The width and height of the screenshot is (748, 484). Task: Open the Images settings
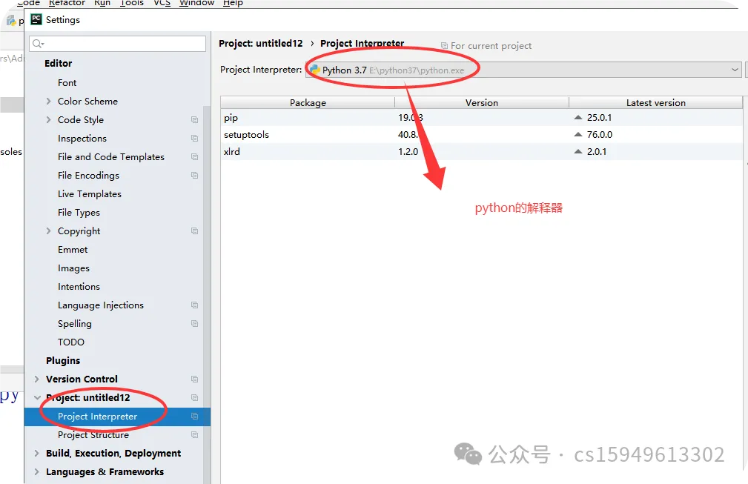point(73,268)
